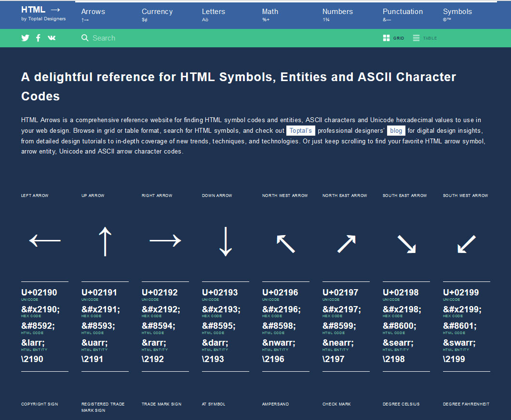Image resolution: width=511 pixels, height=420 pixels.
Task: Click the South East Arrow glyph
Action: [406, 244]
